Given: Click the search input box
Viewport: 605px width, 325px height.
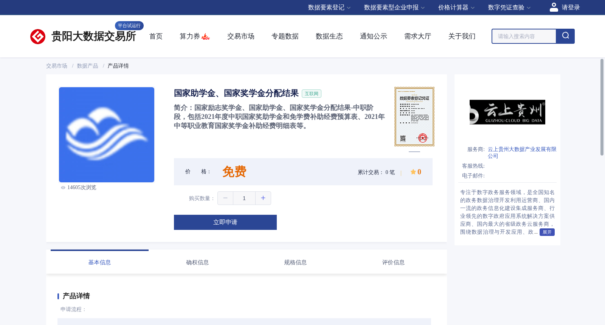Looking at the screenshot, I should pos(524,36).
